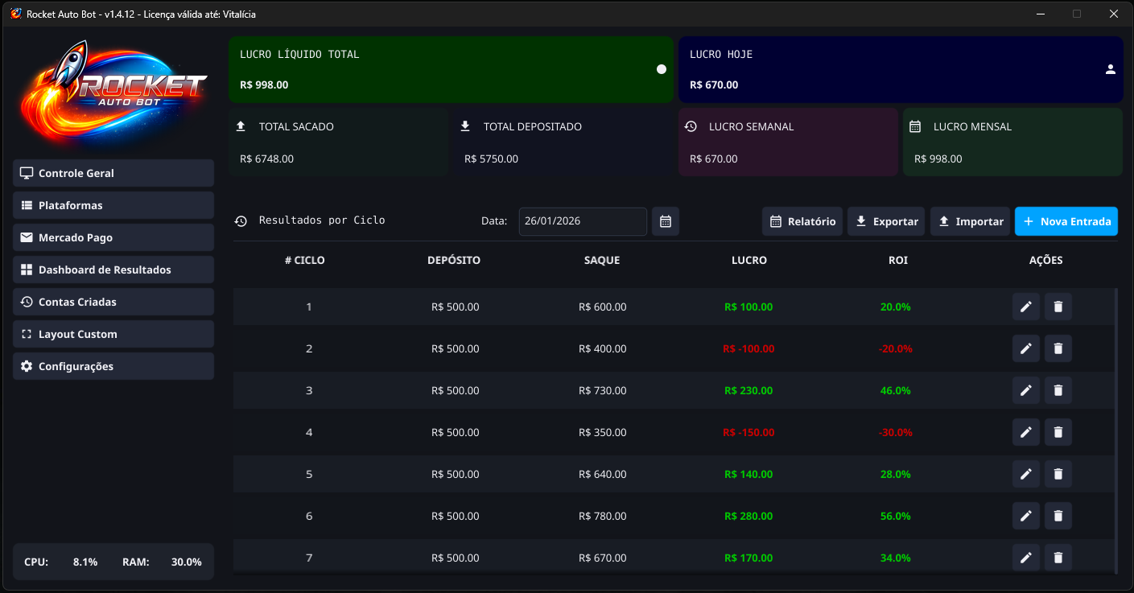
Task: Toggle the white status dot on Lucro Líquido card
Action: (x=661, y=69)
